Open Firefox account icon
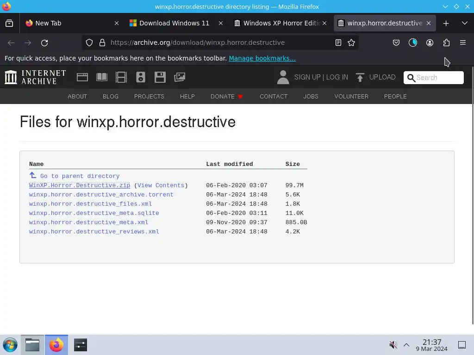This screenshot has width=474, height=355. (430, 43)
